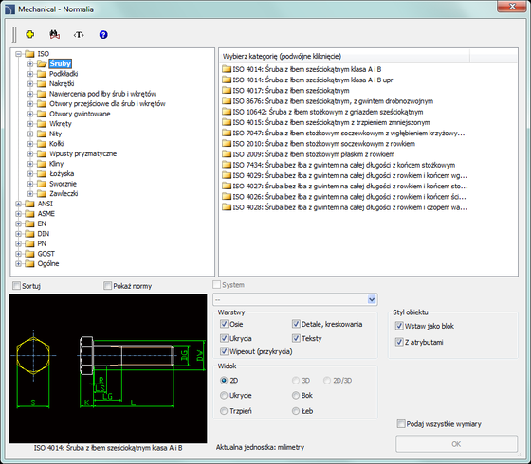Select Nawiercenia pod łby śrub i wkrętów
The image size is (531, 464).
[x=102, y=94]
